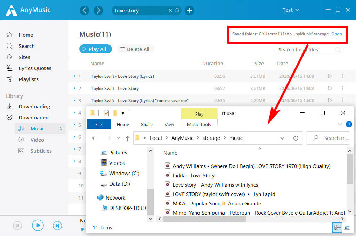Viewport: 356px width, 236px height.
Task: Skip to next track in player
Action: point(57,226)
